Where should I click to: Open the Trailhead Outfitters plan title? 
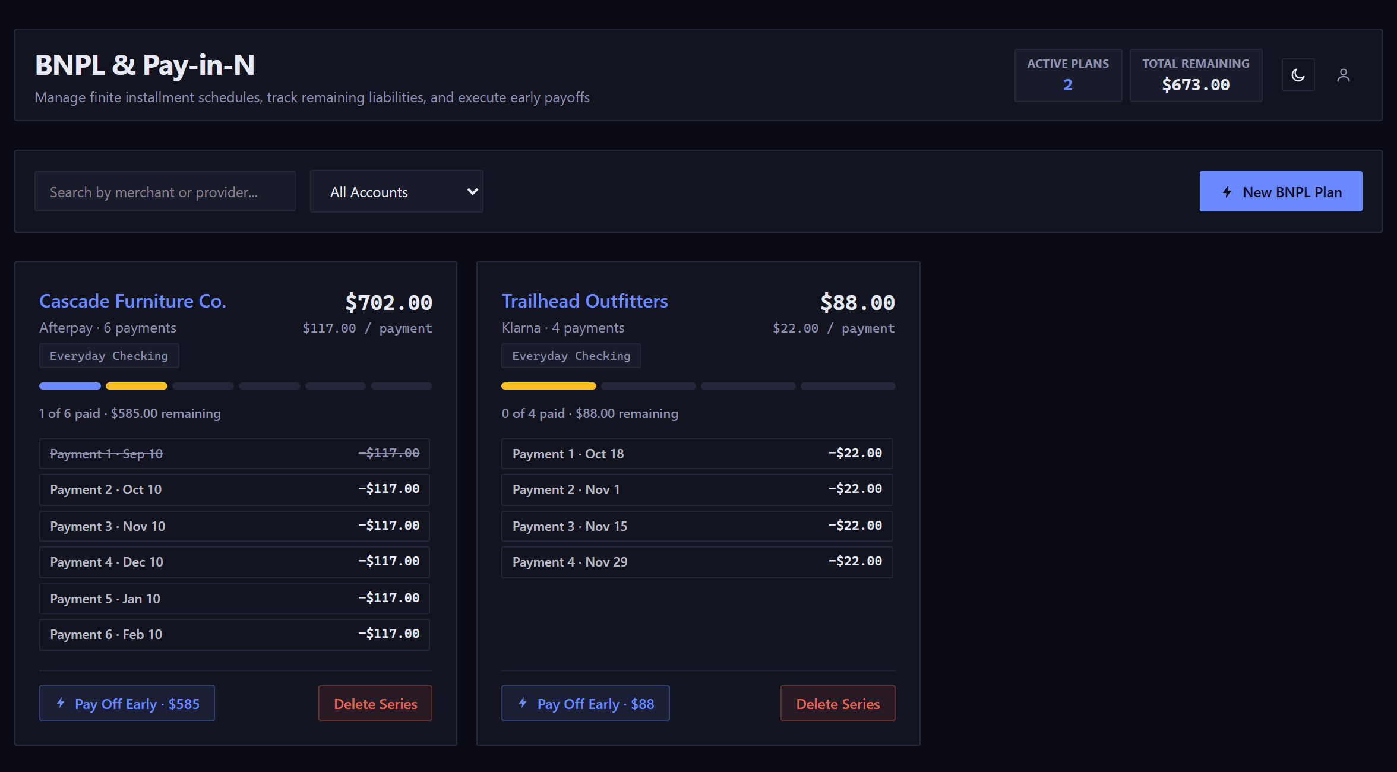coord(585,301)
